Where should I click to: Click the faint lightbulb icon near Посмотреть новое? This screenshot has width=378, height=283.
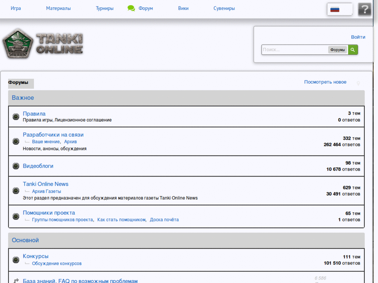(358, 83)
